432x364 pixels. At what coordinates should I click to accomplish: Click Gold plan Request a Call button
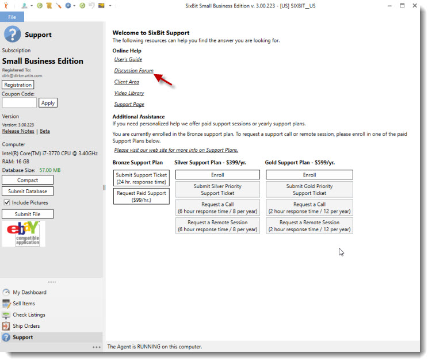point(309,208)
